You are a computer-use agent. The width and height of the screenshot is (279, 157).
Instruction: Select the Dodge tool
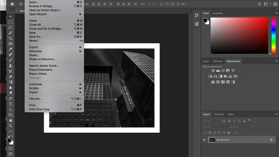[x=10, y=93]
